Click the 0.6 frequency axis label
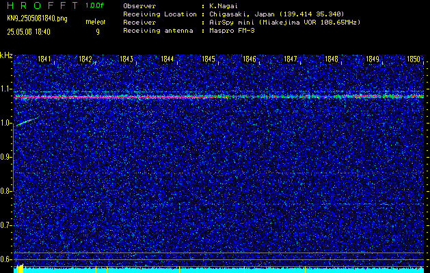Image resolution: width=430 pixels, height=273 pixels. tap(6, 259)
